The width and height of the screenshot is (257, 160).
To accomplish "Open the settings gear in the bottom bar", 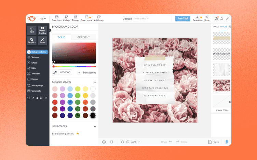I will pos(104,142).
